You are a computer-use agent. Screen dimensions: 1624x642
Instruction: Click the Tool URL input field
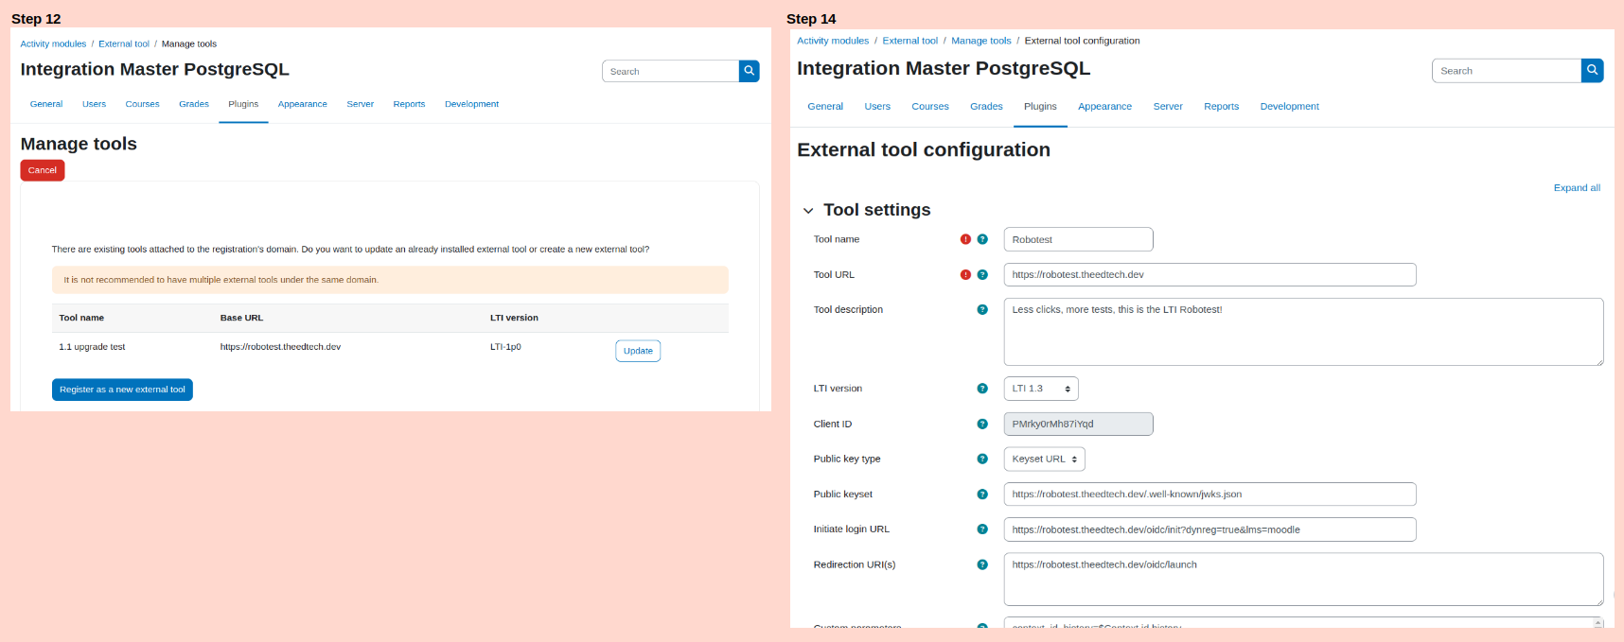click(x=1209, y=274)
